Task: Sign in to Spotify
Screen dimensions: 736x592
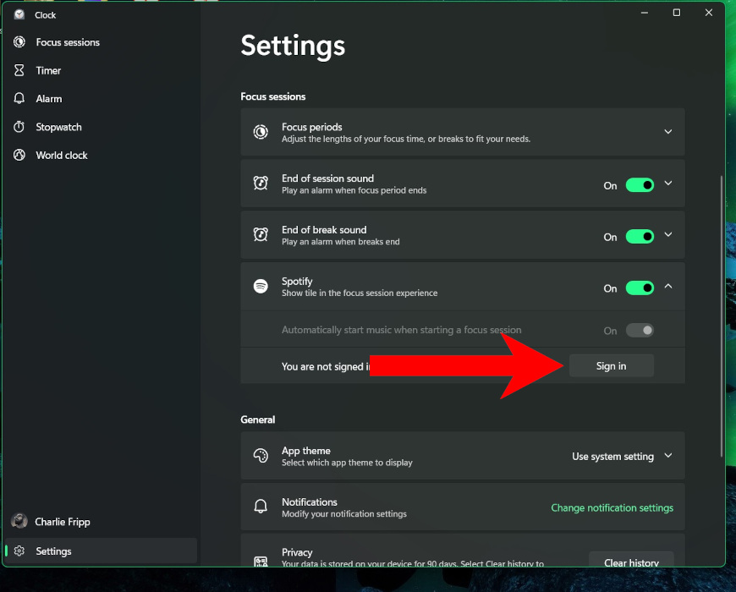Action: (x=611, y=365)
